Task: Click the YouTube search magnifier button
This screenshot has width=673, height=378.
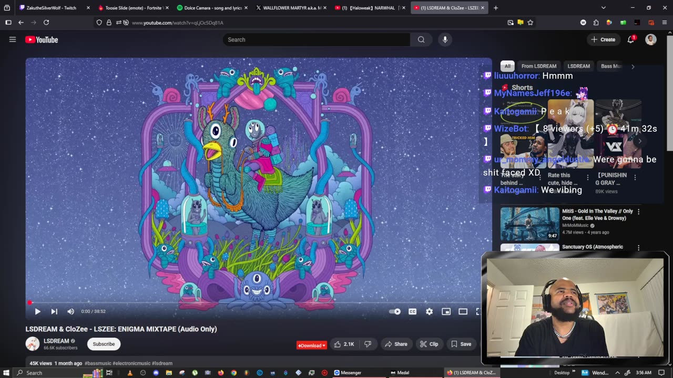Action: (x=421, y=39)
